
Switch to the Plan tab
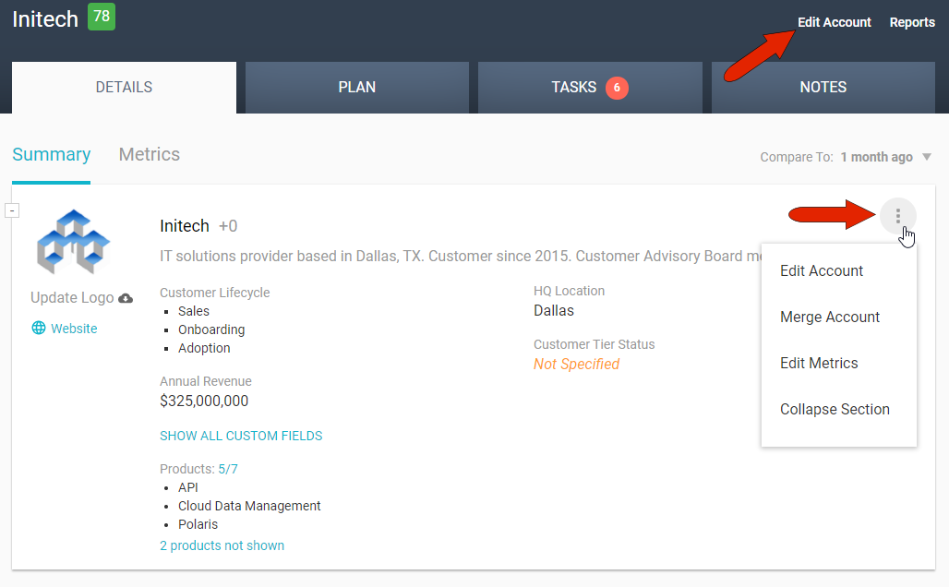point(356,88)
